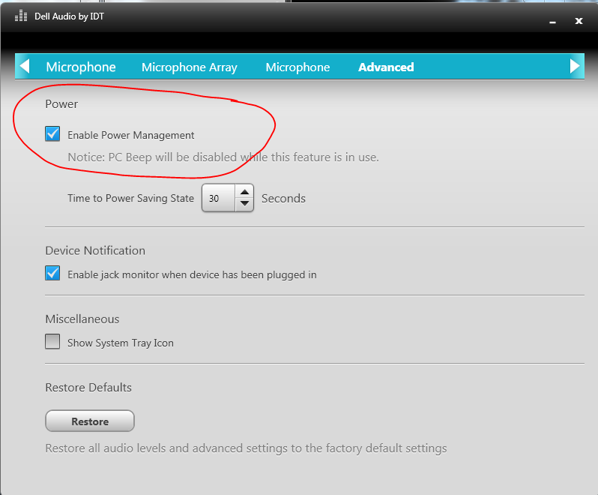
Task: Close the Dell Audio window
Action: click(579, 21)
